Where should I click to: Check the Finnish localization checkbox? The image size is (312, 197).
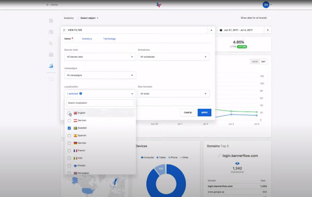tap(69, 166)
